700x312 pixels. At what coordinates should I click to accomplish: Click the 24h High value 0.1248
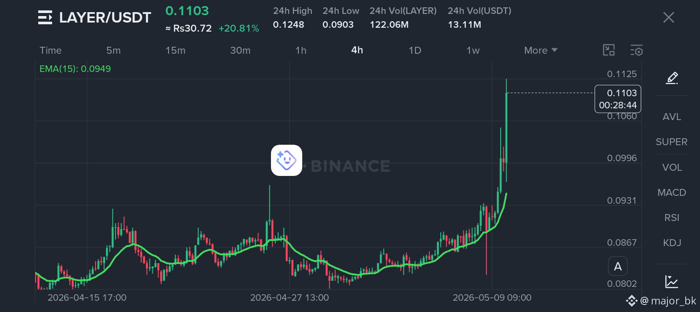coord(288,25)
